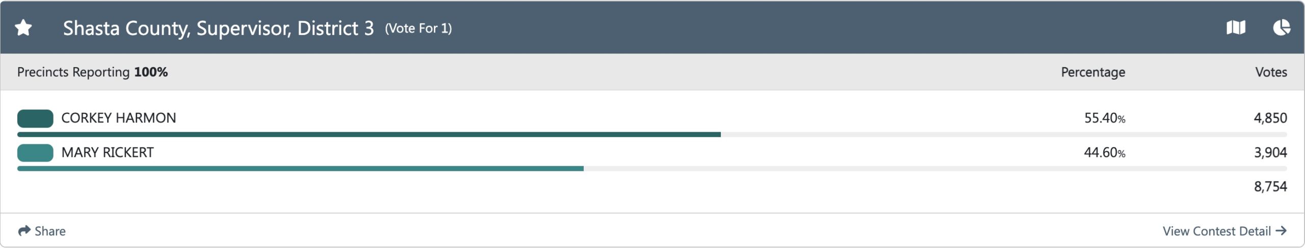Click Mary Rickert's teal color swatch
Image resolution: width=1305 pixels, height=249 pixels.
tap(35, 152)
